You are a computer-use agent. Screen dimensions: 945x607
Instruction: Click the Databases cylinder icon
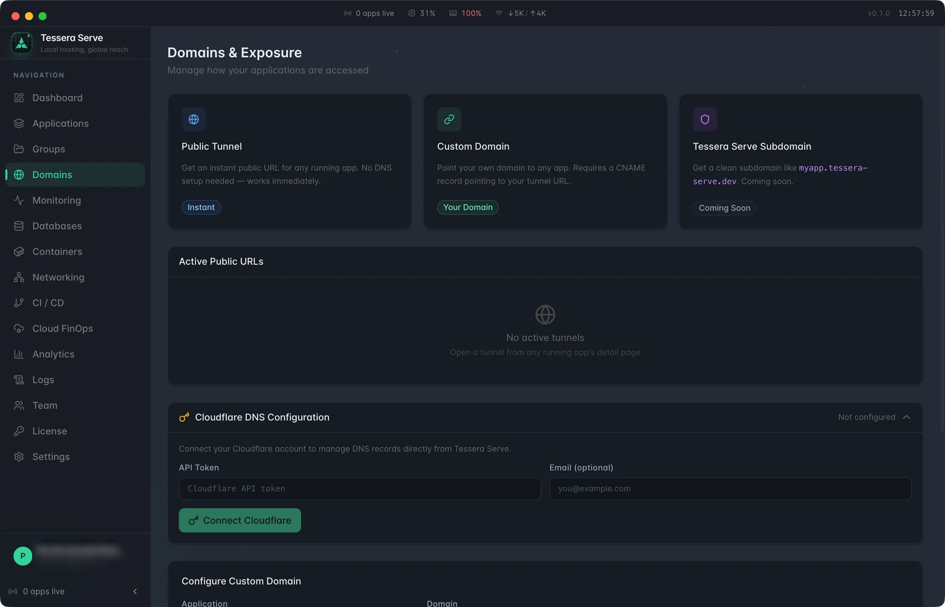click(x=19, y=226)
